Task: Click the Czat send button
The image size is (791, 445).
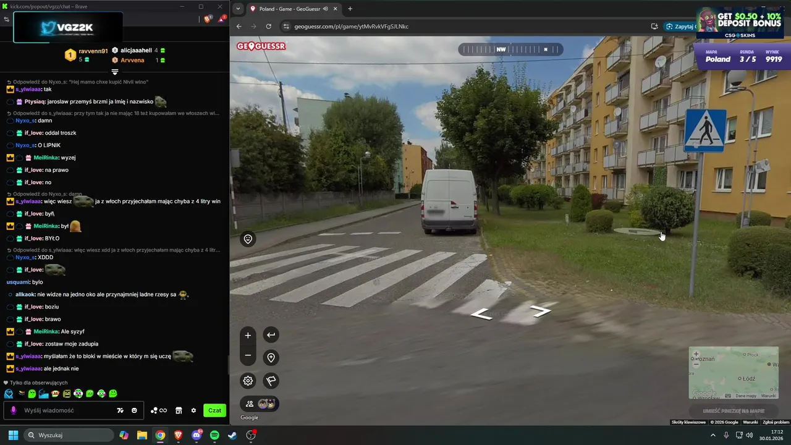Action: point(214,410)
